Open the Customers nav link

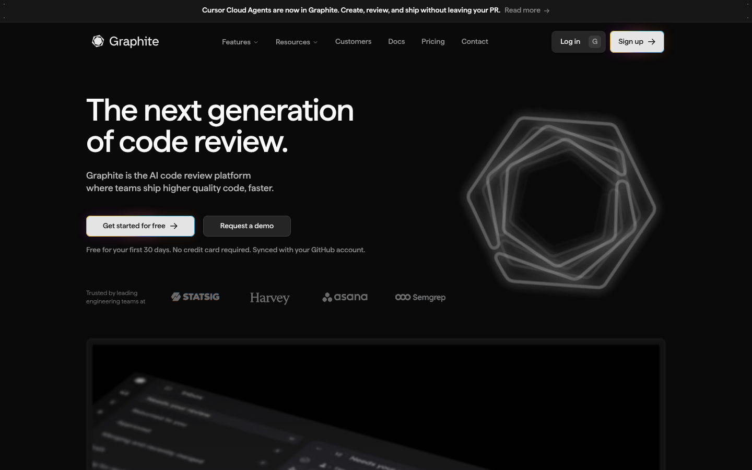[353, 41]
